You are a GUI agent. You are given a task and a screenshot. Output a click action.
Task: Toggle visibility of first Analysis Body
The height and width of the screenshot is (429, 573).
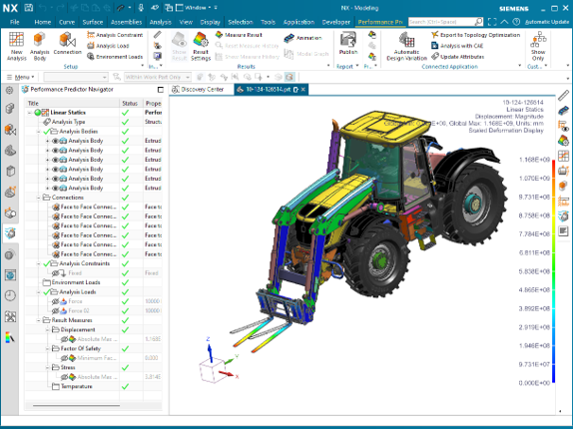point(55,141)
